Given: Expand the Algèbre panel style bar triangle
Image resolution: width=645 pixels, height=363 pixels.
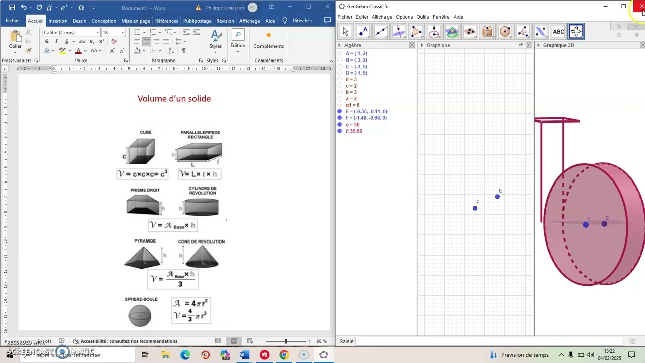Looking at the screenshot, I should 339,45.
